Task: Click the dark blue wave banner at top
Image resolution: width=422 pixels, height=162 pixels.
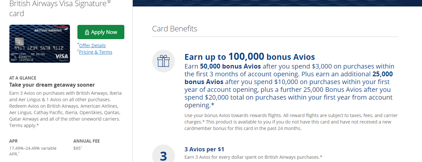Action: pyautogui.click(x=277, y=3)
